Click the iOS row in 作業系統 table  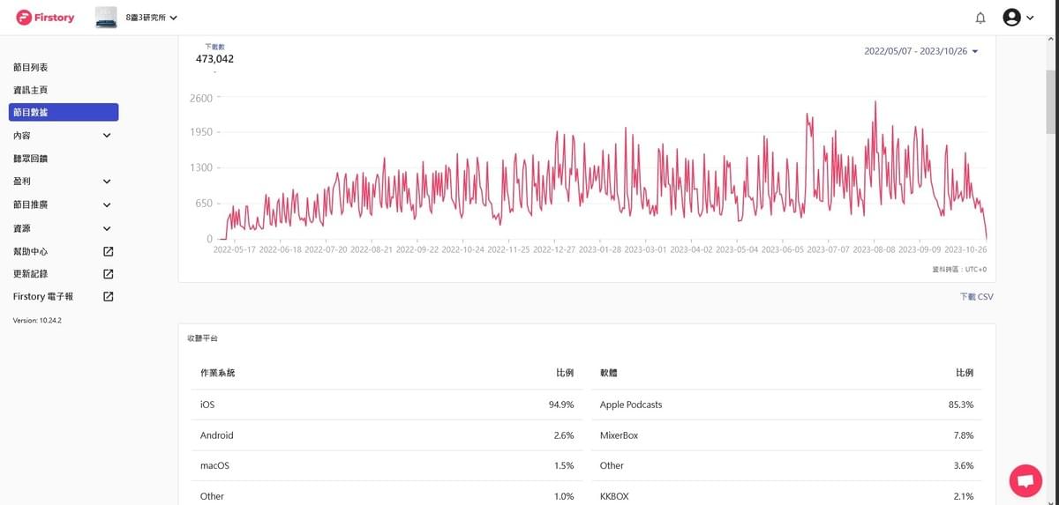(x=387, y=405)
